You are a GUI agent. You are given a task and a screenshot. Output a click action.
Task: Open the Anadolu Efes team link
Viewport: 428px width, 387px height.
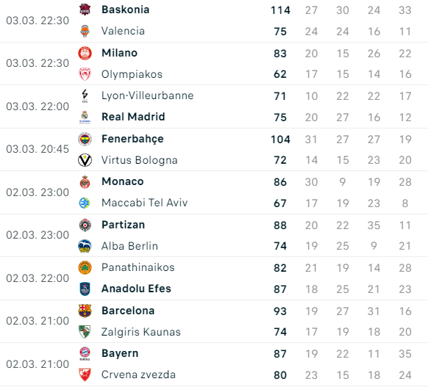136,289
